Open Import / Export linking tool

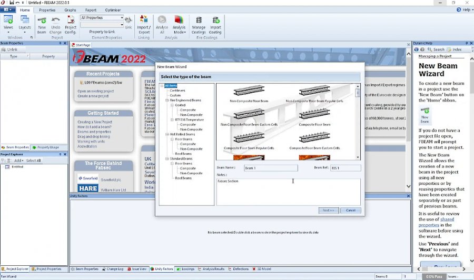click(x=144, y=25)
